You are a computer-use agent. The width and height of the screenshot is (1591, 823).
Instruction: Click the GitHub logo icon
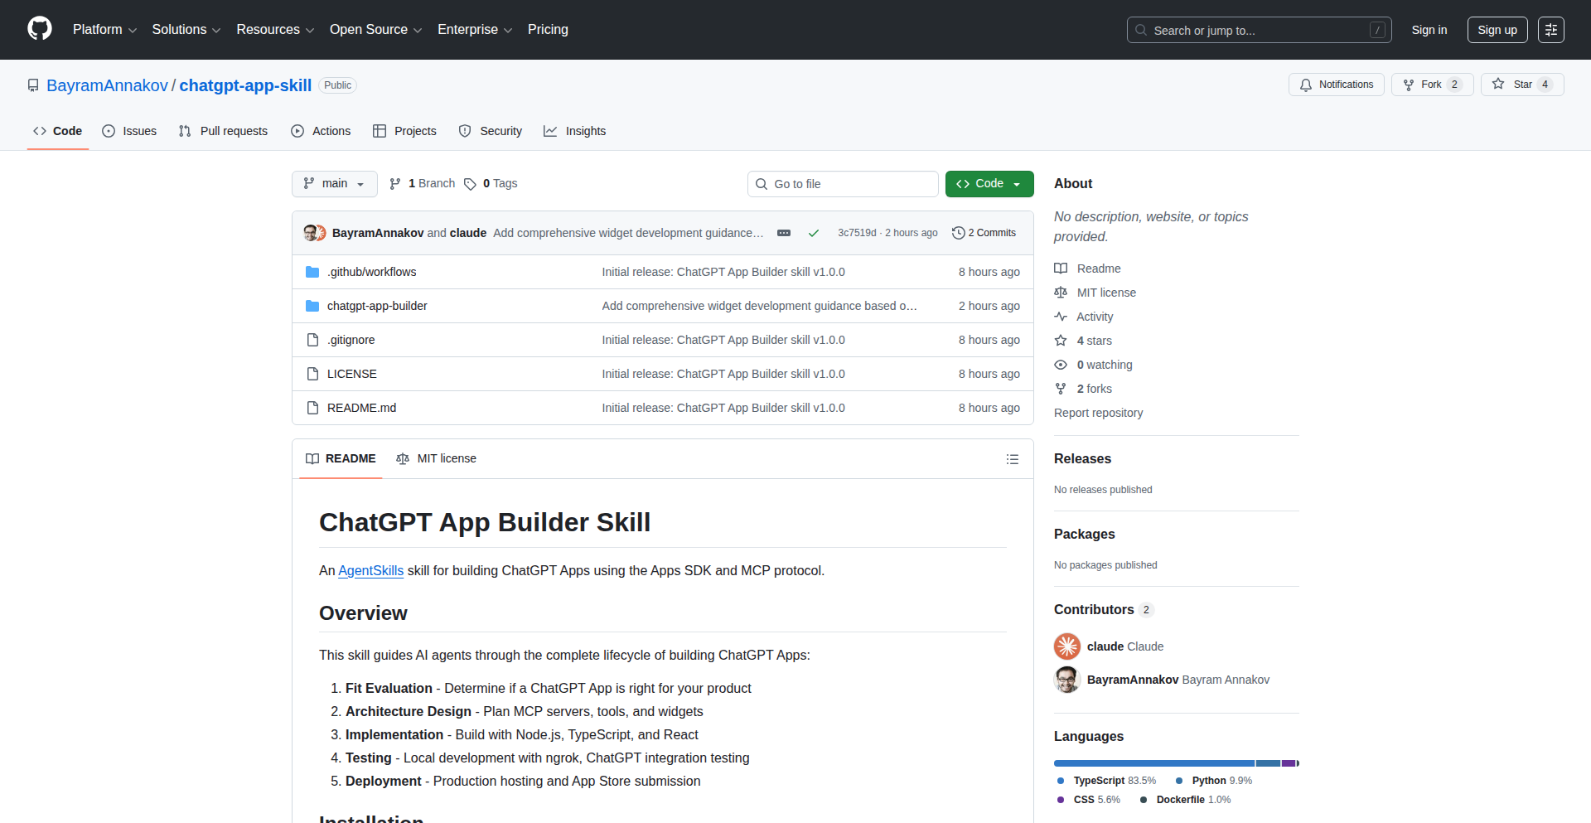tap(39, 29)
